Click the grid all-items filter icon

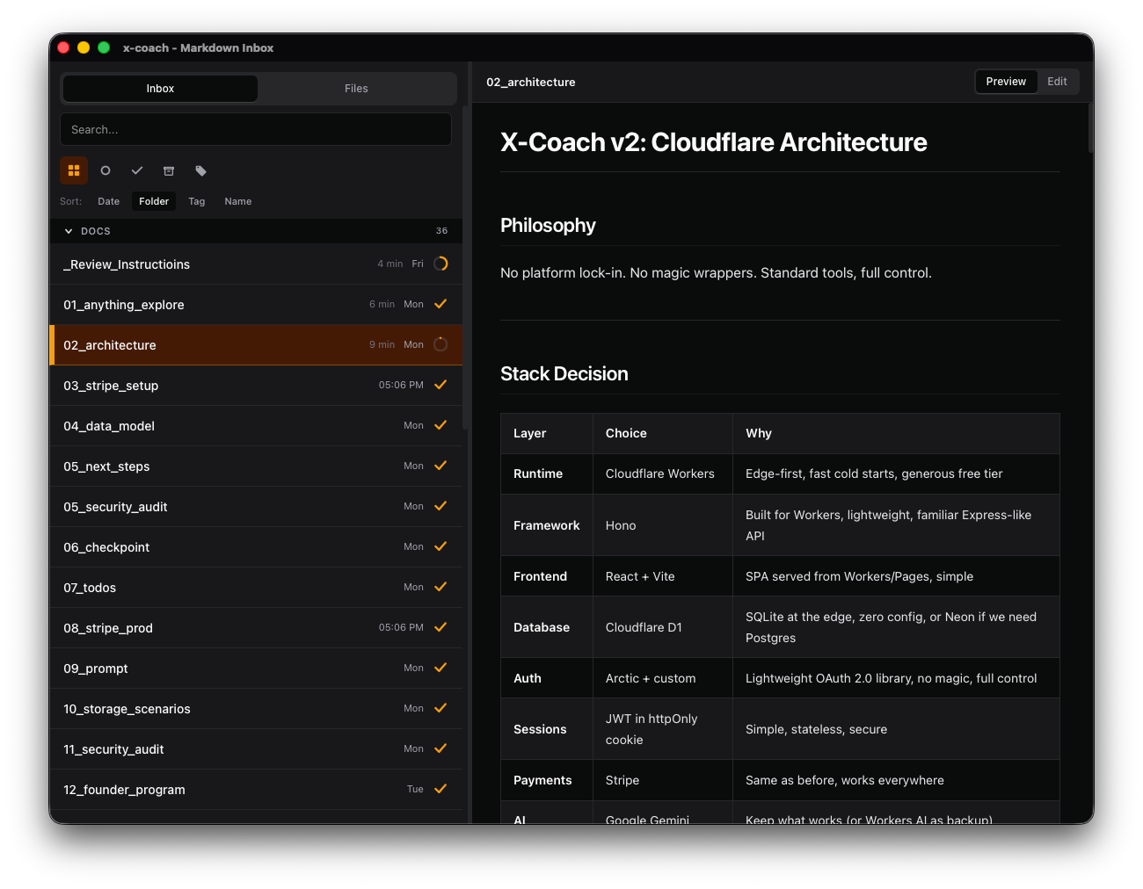click(x=74, y=170)
